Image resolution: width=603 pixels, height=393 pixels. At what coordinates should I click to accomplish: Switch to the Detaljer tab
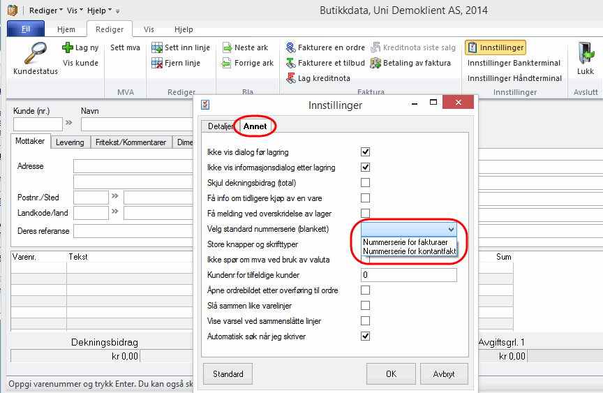(x=218, y=126)
